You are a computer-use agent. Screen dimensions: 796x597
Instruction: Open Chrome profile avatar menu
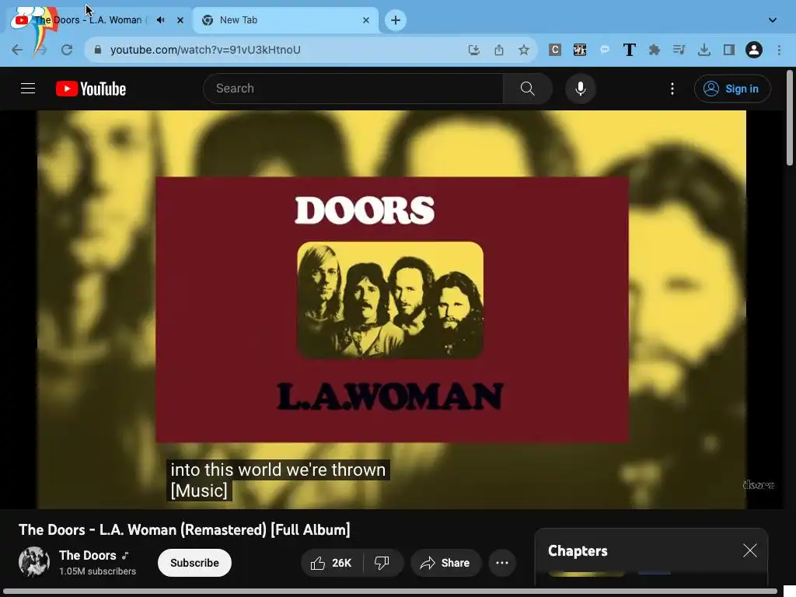tap(754, 50)
